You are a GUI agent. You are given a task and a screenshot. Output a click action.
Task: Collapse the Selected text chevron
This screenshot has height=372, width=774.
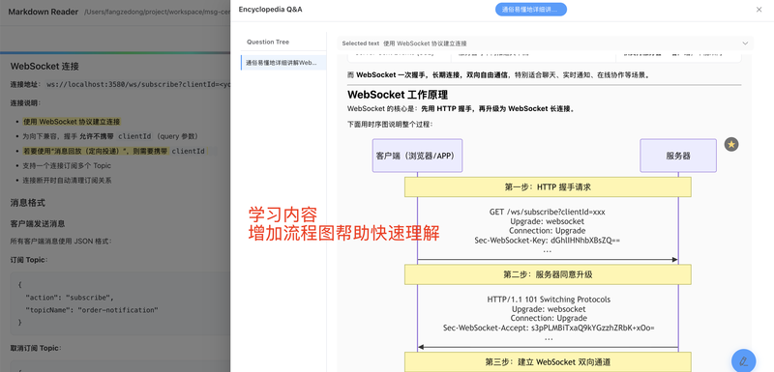pyautogui.click(x=745, y=43)
